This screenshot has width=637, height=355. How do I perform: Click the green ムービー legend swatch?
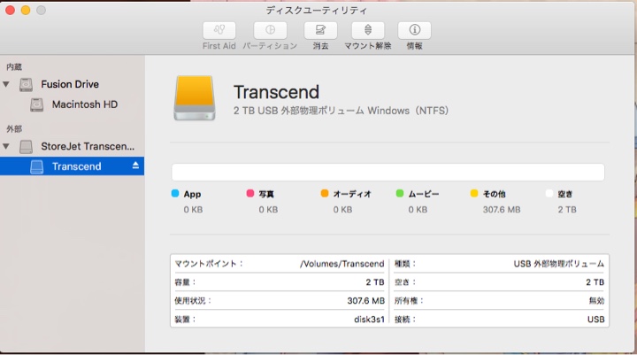tap(400, 194)
